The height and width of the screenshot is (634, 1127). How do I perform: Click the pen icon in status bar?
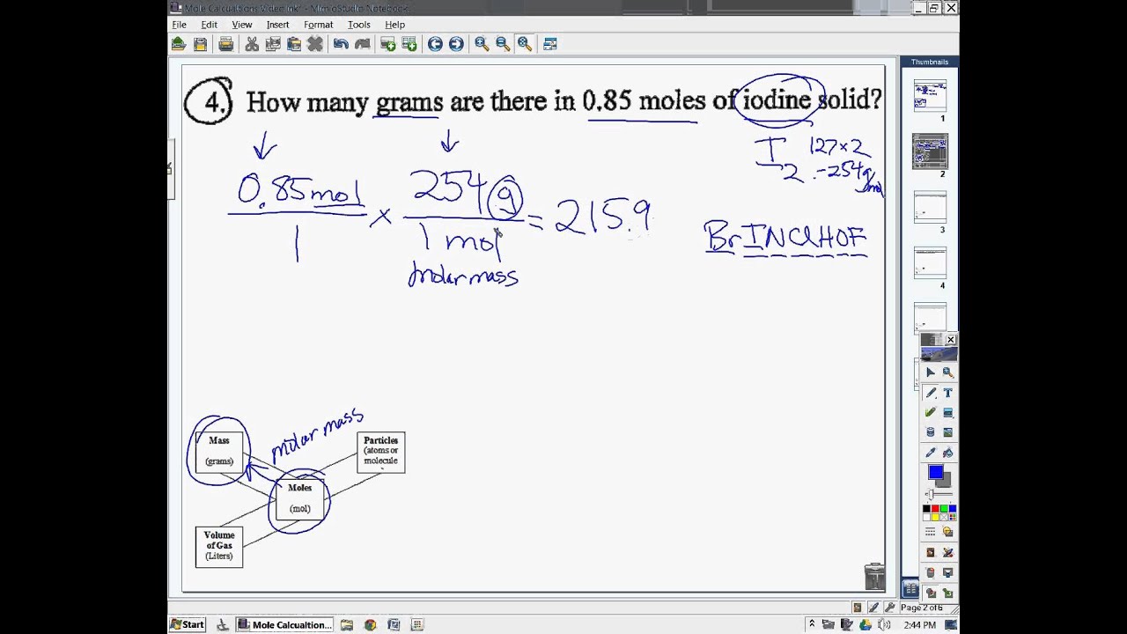point(873,608)
